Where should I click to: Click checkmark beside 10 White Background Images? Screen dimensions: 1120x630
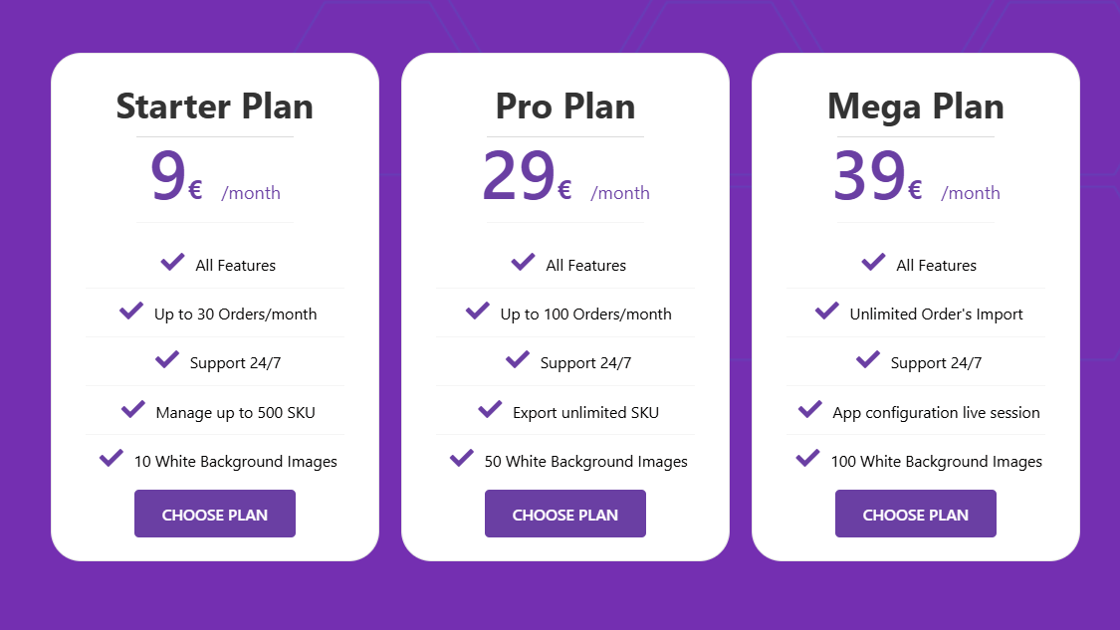[112, 458]
